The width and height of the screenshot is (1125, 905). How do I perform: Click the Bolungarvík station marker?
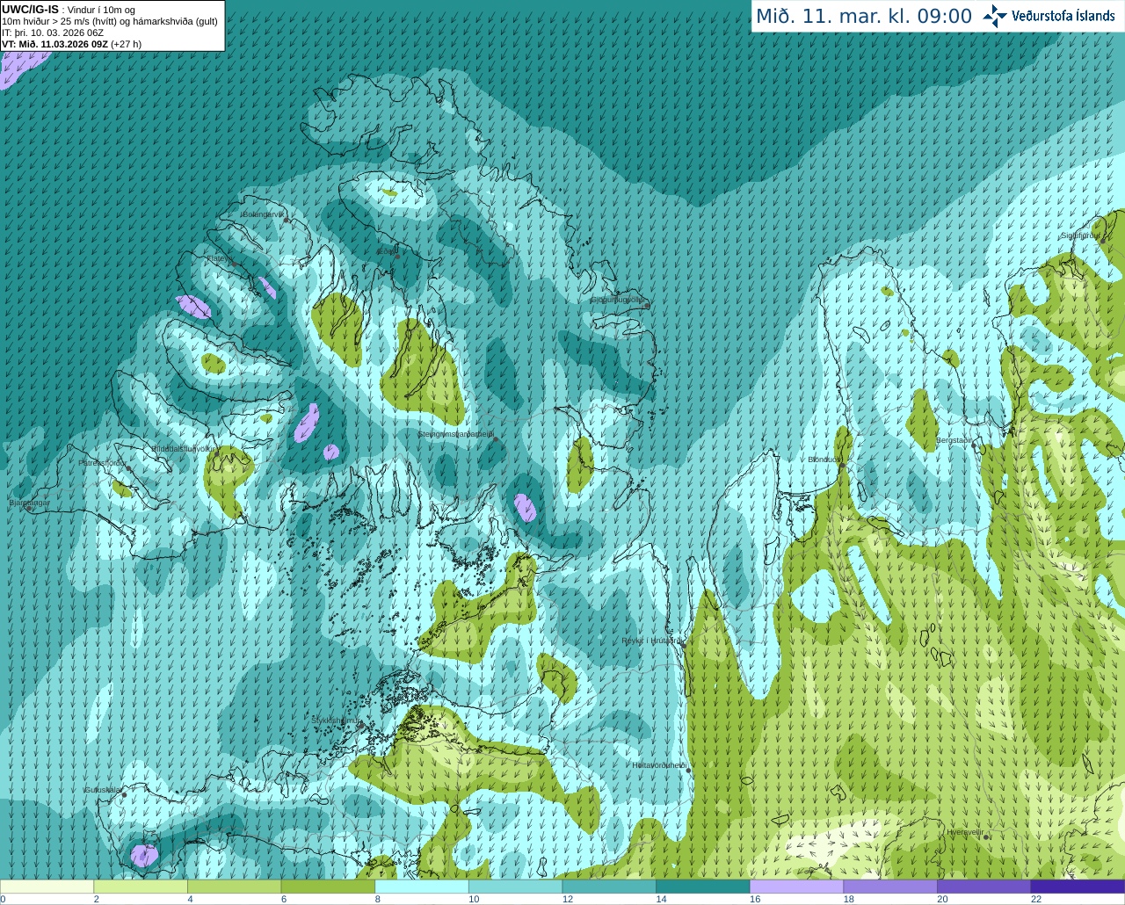point(287,221)
